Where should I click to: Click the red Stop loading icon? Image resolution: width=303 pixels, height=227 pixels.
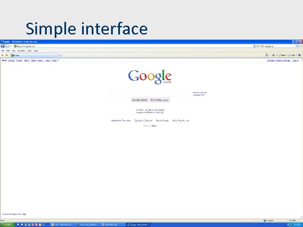pyautogui.click(x=262, y=46)
